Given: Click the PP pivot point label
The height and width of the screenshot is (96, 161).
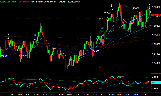Looking at the screenshot, I should (x=101, y=19).
